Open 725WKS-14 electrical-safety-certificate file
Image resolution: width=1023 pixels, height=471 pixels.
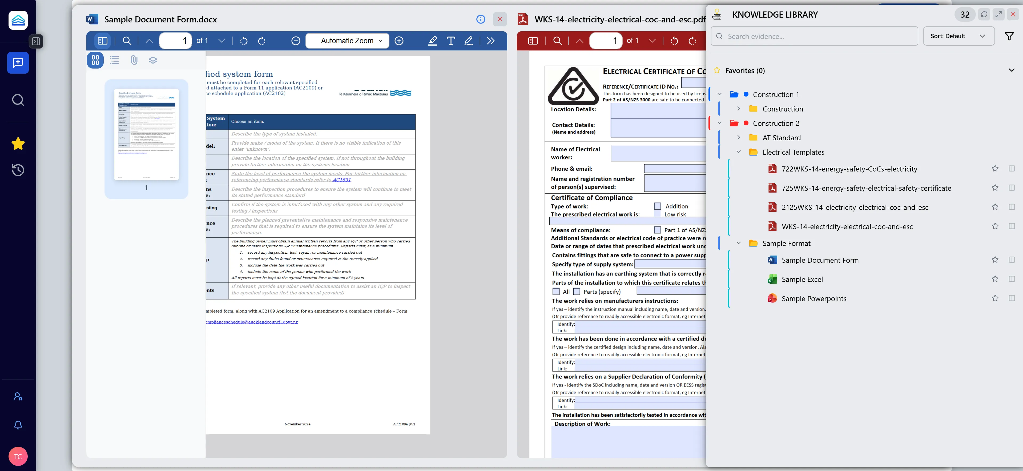click(x=866, y=188)
